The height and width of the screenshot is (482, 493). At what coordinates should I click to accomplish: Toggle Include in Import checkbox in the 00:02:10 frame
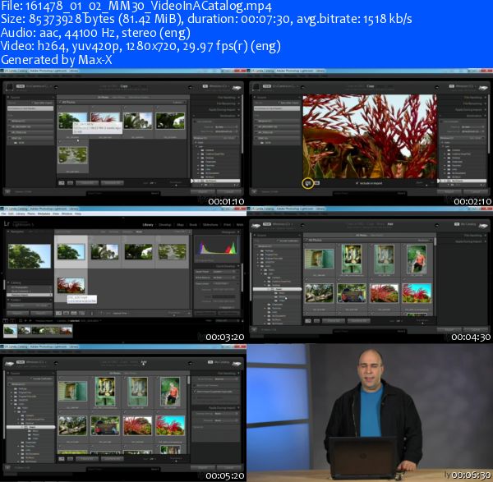click(x=357, y=183)
